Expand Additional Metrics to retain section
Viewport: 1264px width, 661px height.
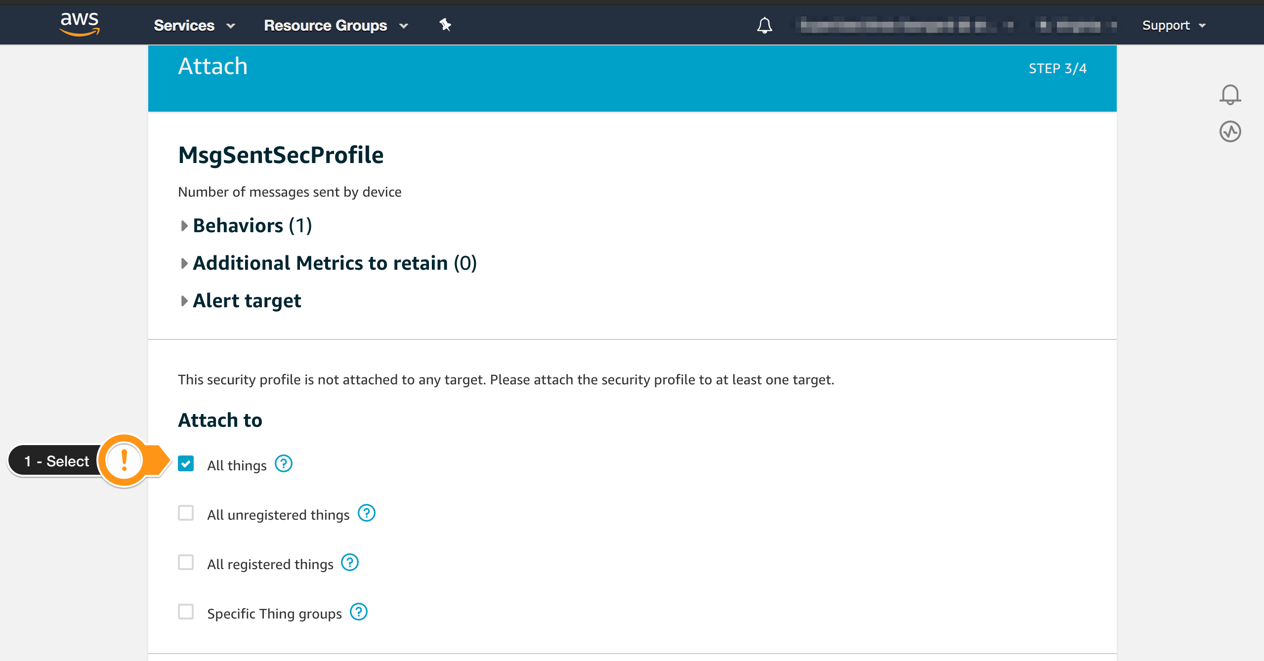[x=329, y=263]
